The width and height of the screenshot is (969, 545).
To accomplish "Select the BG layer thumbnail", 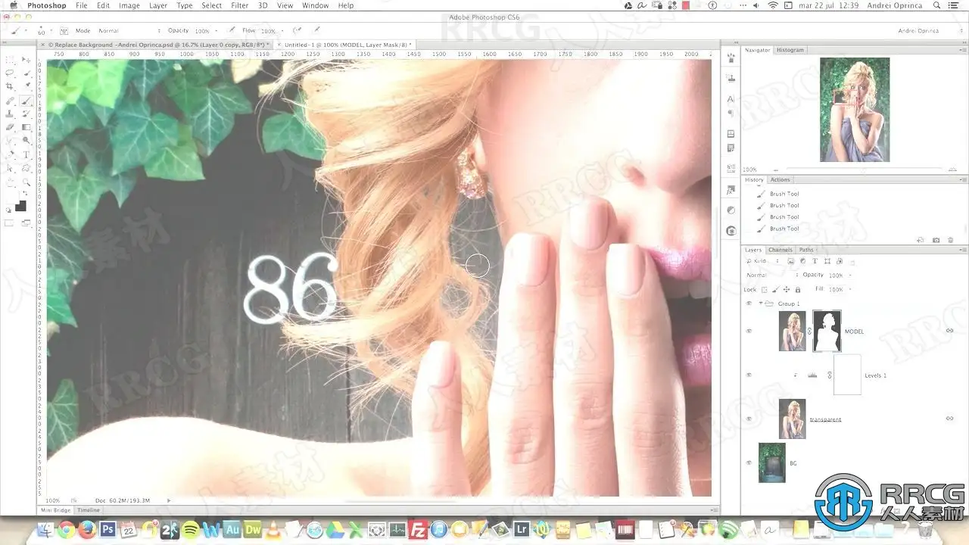I will pos(772,462).
